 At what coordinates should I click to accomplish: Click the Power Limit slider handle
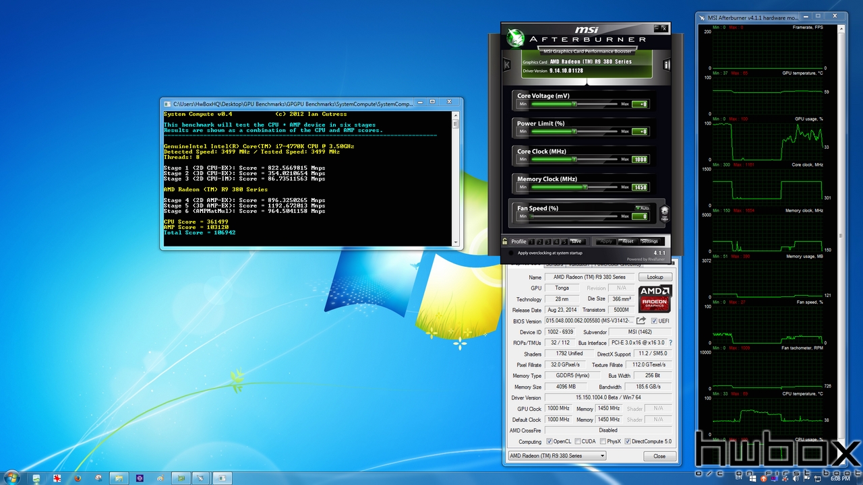coord(574,132)
